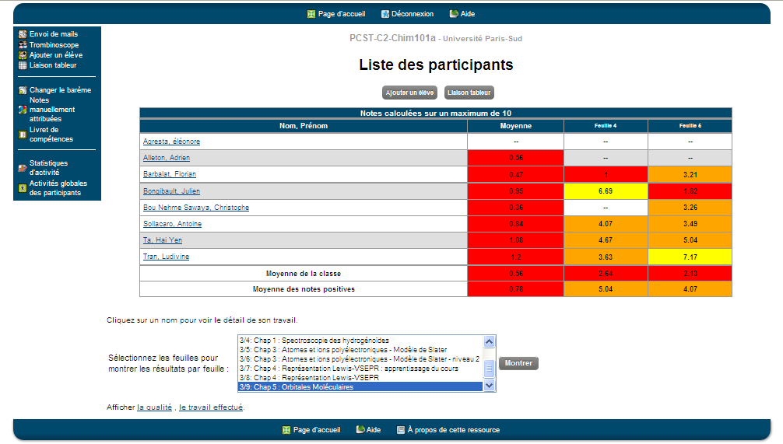Click the 'le travail effectué' link
The width and height of the screenshot is (783, 444).
(211, 407)
